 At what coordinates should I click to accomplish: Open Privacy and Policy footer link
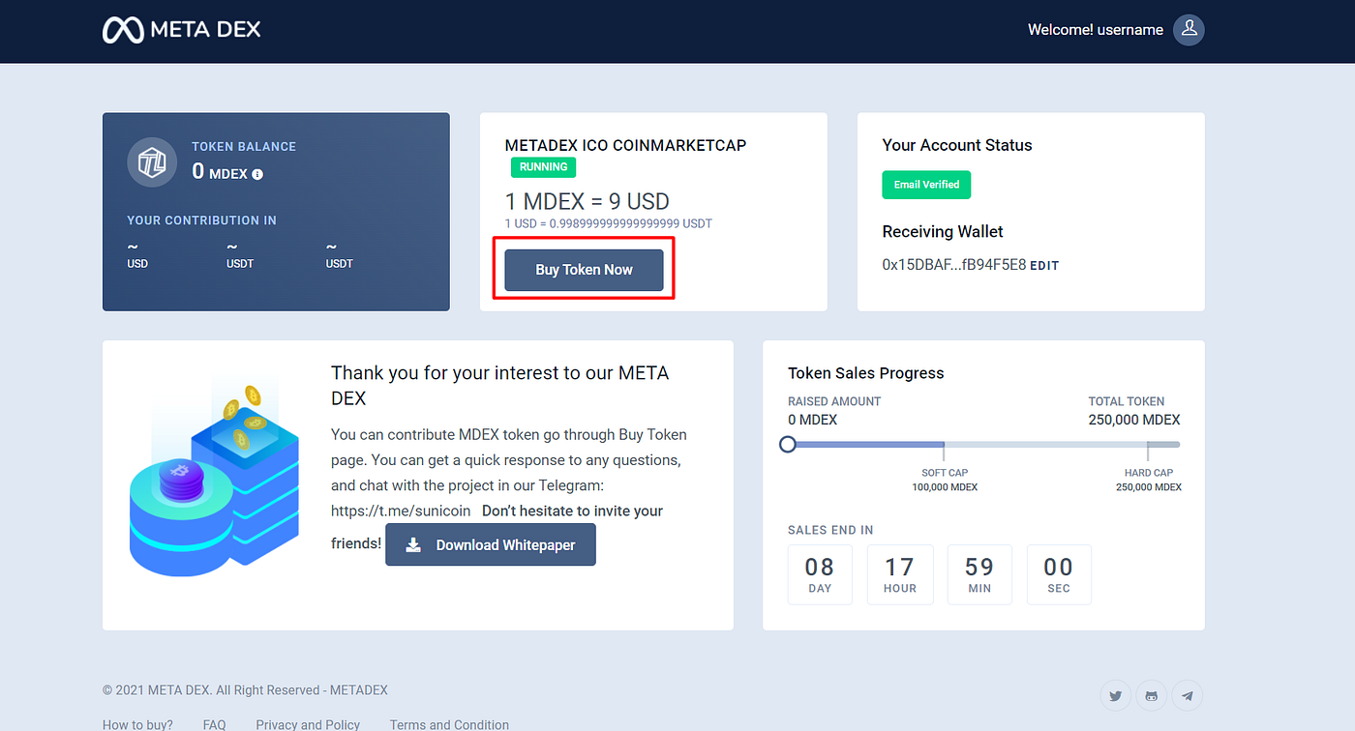click(x=308, y=724)
